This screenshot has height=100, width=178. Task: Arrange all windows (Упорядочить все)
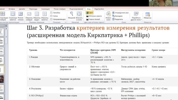(x=120, y=13)
